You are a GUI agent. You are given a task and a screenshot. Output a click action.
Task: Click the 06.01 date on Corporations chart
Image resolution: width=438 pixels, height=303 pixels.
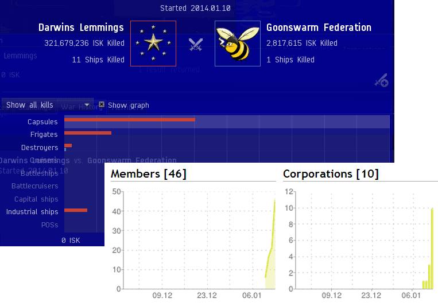coord(411,296)
